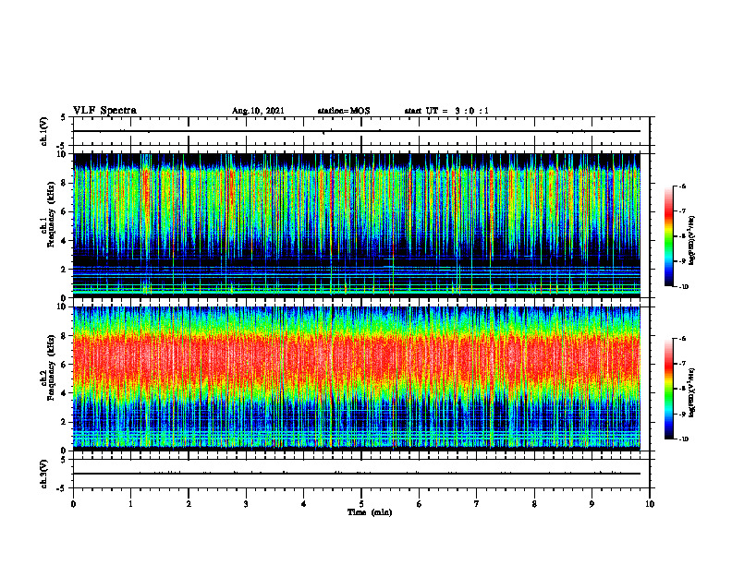
Task: Click the ch.1 spectrogram panel
Action: tap(357, 225)
